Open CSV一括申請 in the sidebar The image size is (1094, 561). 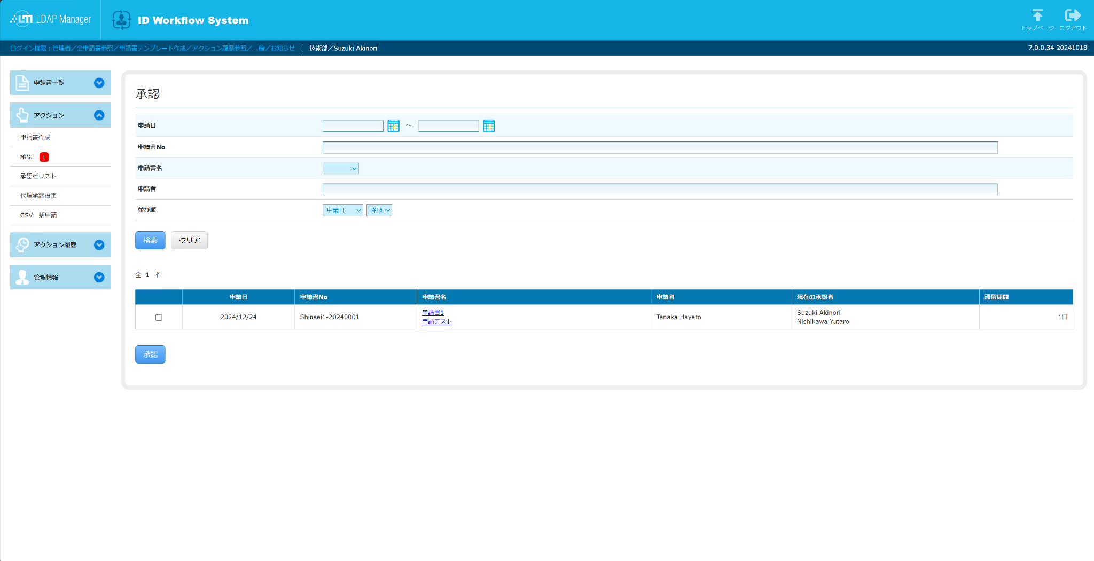[38, 215]
